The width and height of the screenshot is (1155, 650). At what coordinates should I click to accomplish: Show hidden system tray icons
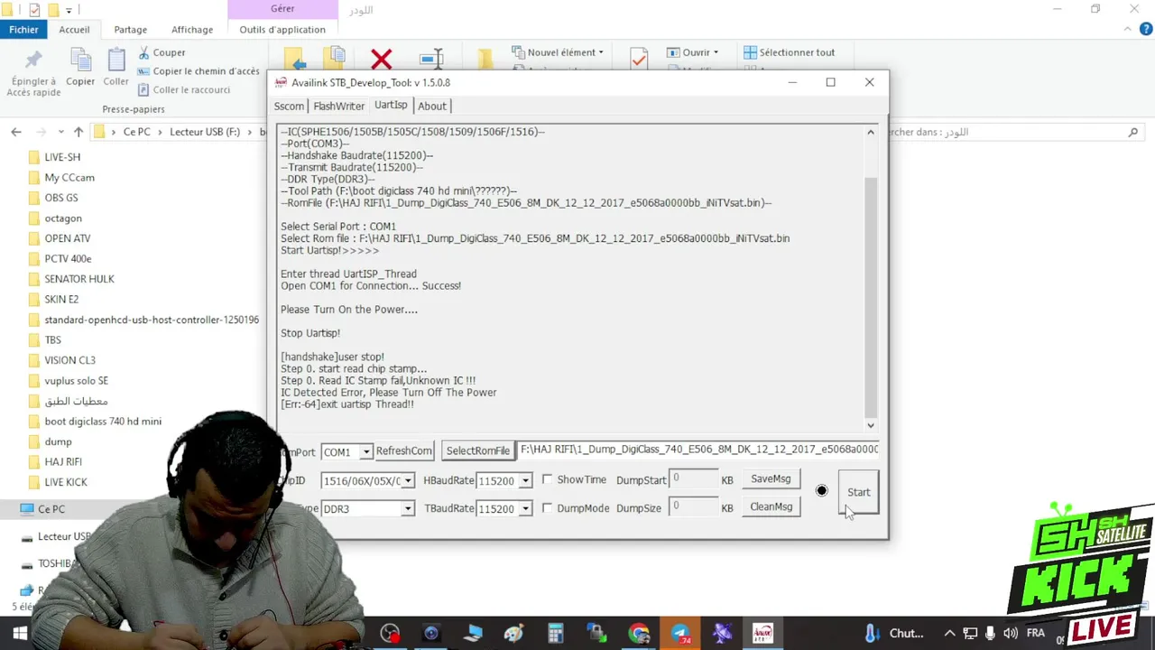click(949, 634)
